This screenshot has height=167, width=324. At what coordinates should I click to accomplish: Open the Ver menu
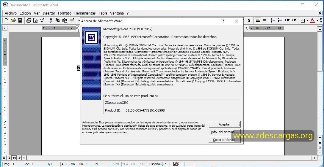coord(37,13)
